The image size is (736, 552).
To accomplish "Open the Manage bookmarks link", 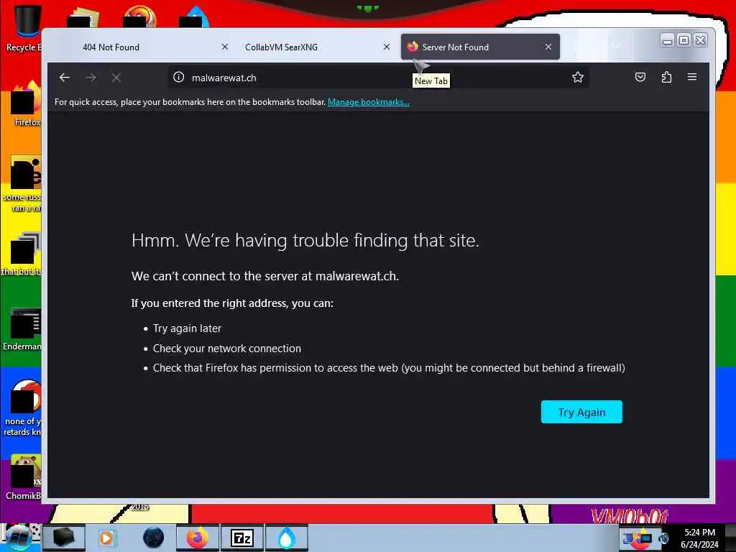I will tap(369, 102).
